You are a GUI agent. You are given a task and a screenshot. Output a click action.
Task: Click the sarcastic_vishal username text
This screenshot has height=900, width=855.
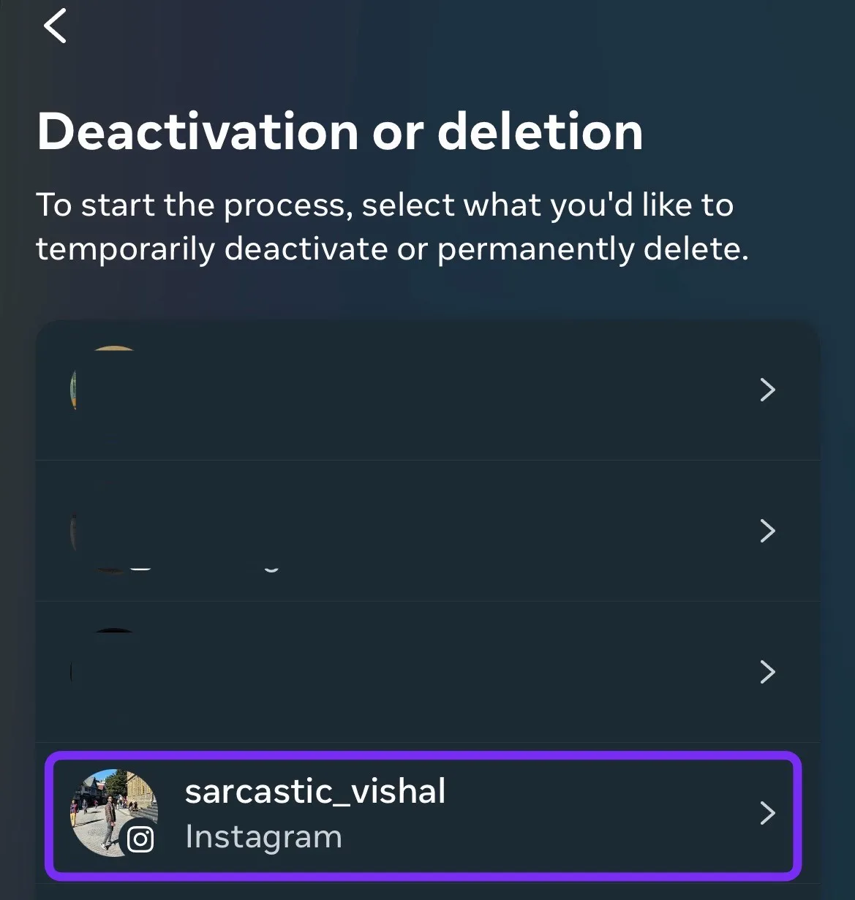[315, 791]
